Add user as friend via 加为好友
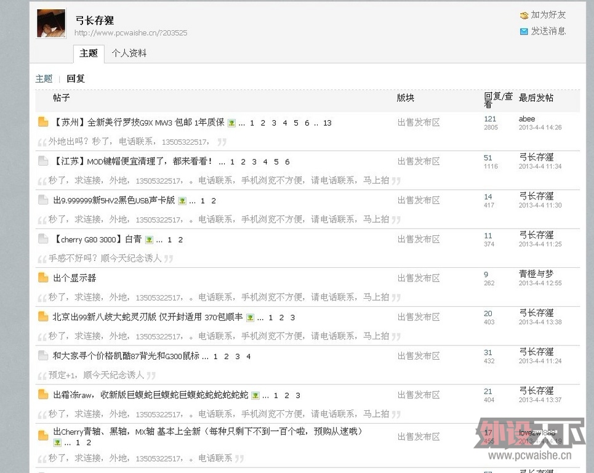Screen dimensions: 594x473 (x=548, y=15)
